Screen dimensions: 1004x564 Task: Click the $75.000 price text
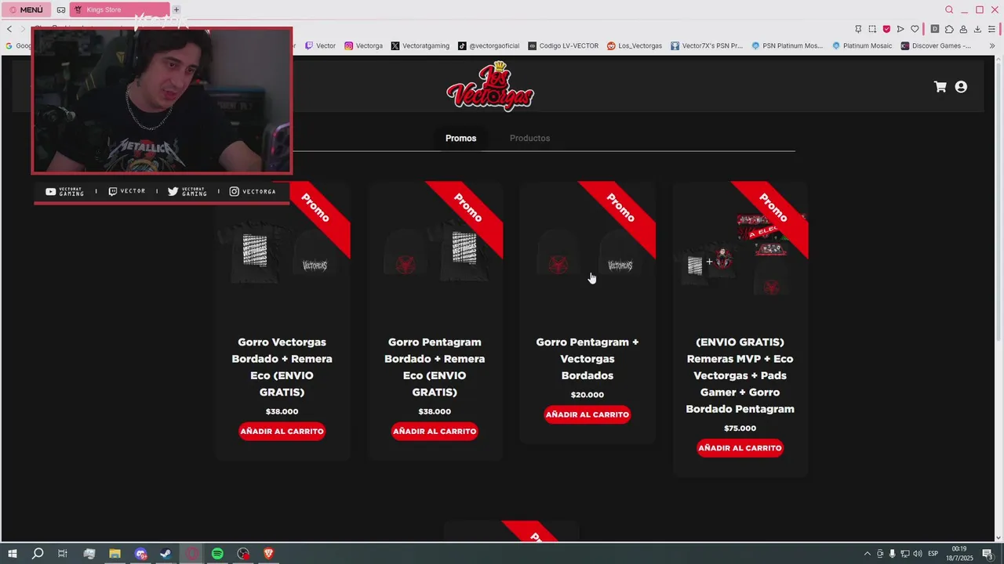point(740,428)
